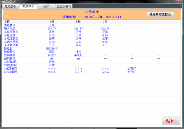Open the 单灯 tab
Image resolution: width=184 pixels, height=129 pixels.
(46, 6)
